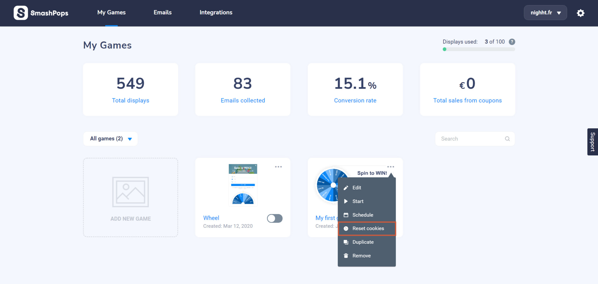Select Reset cookies from context menu
The height and width of the screenshot is (284, 598).
click(x=368, y=229)
